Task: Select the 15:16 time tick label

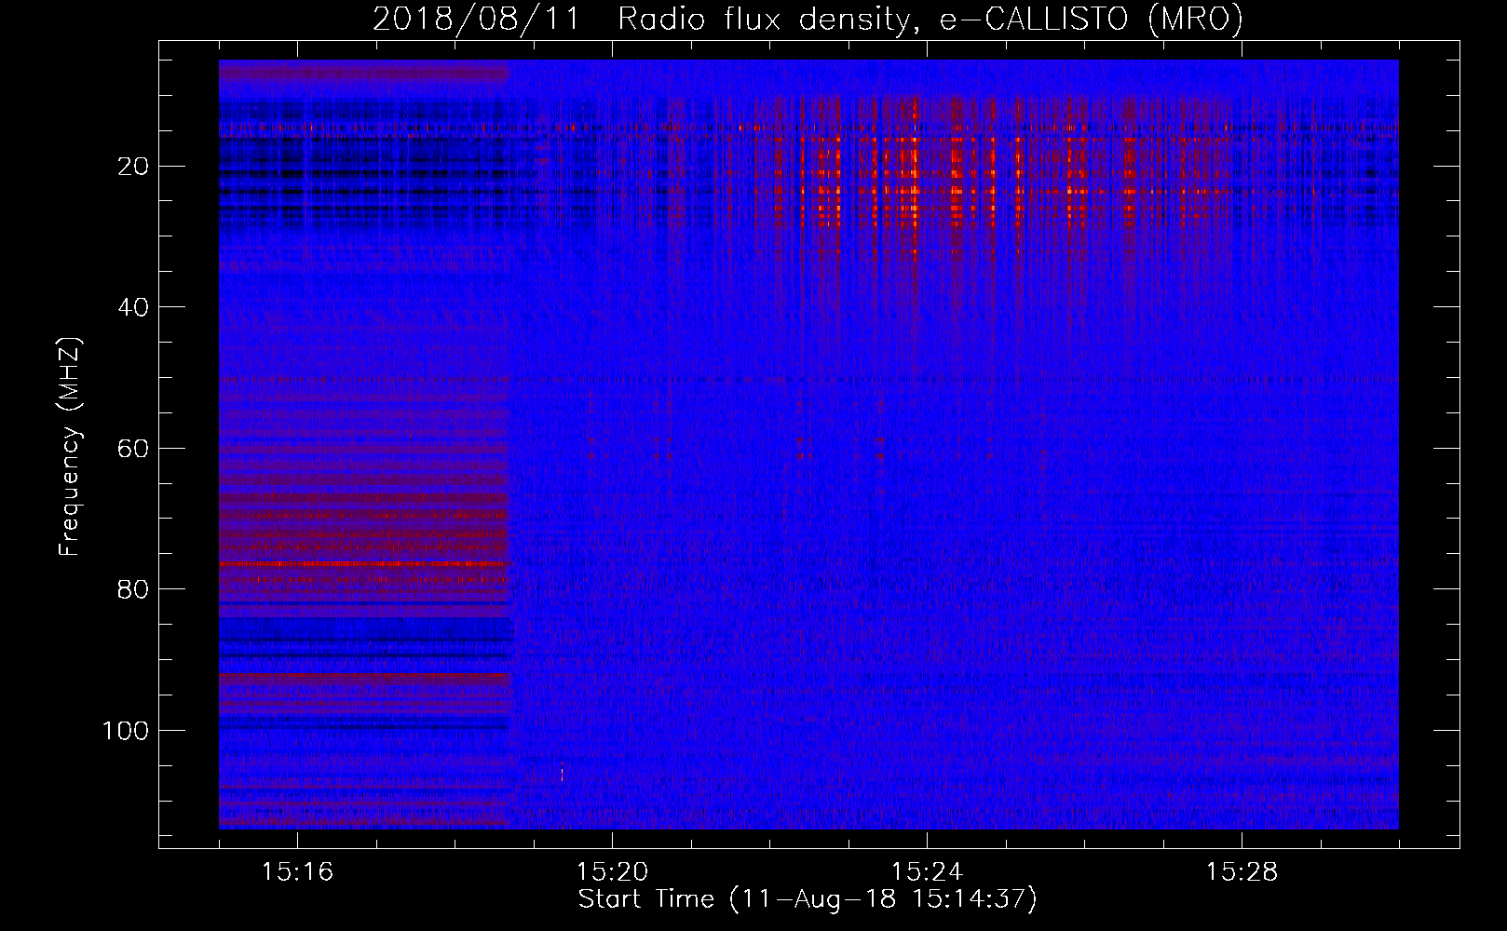Action: [x=297, y=872]
